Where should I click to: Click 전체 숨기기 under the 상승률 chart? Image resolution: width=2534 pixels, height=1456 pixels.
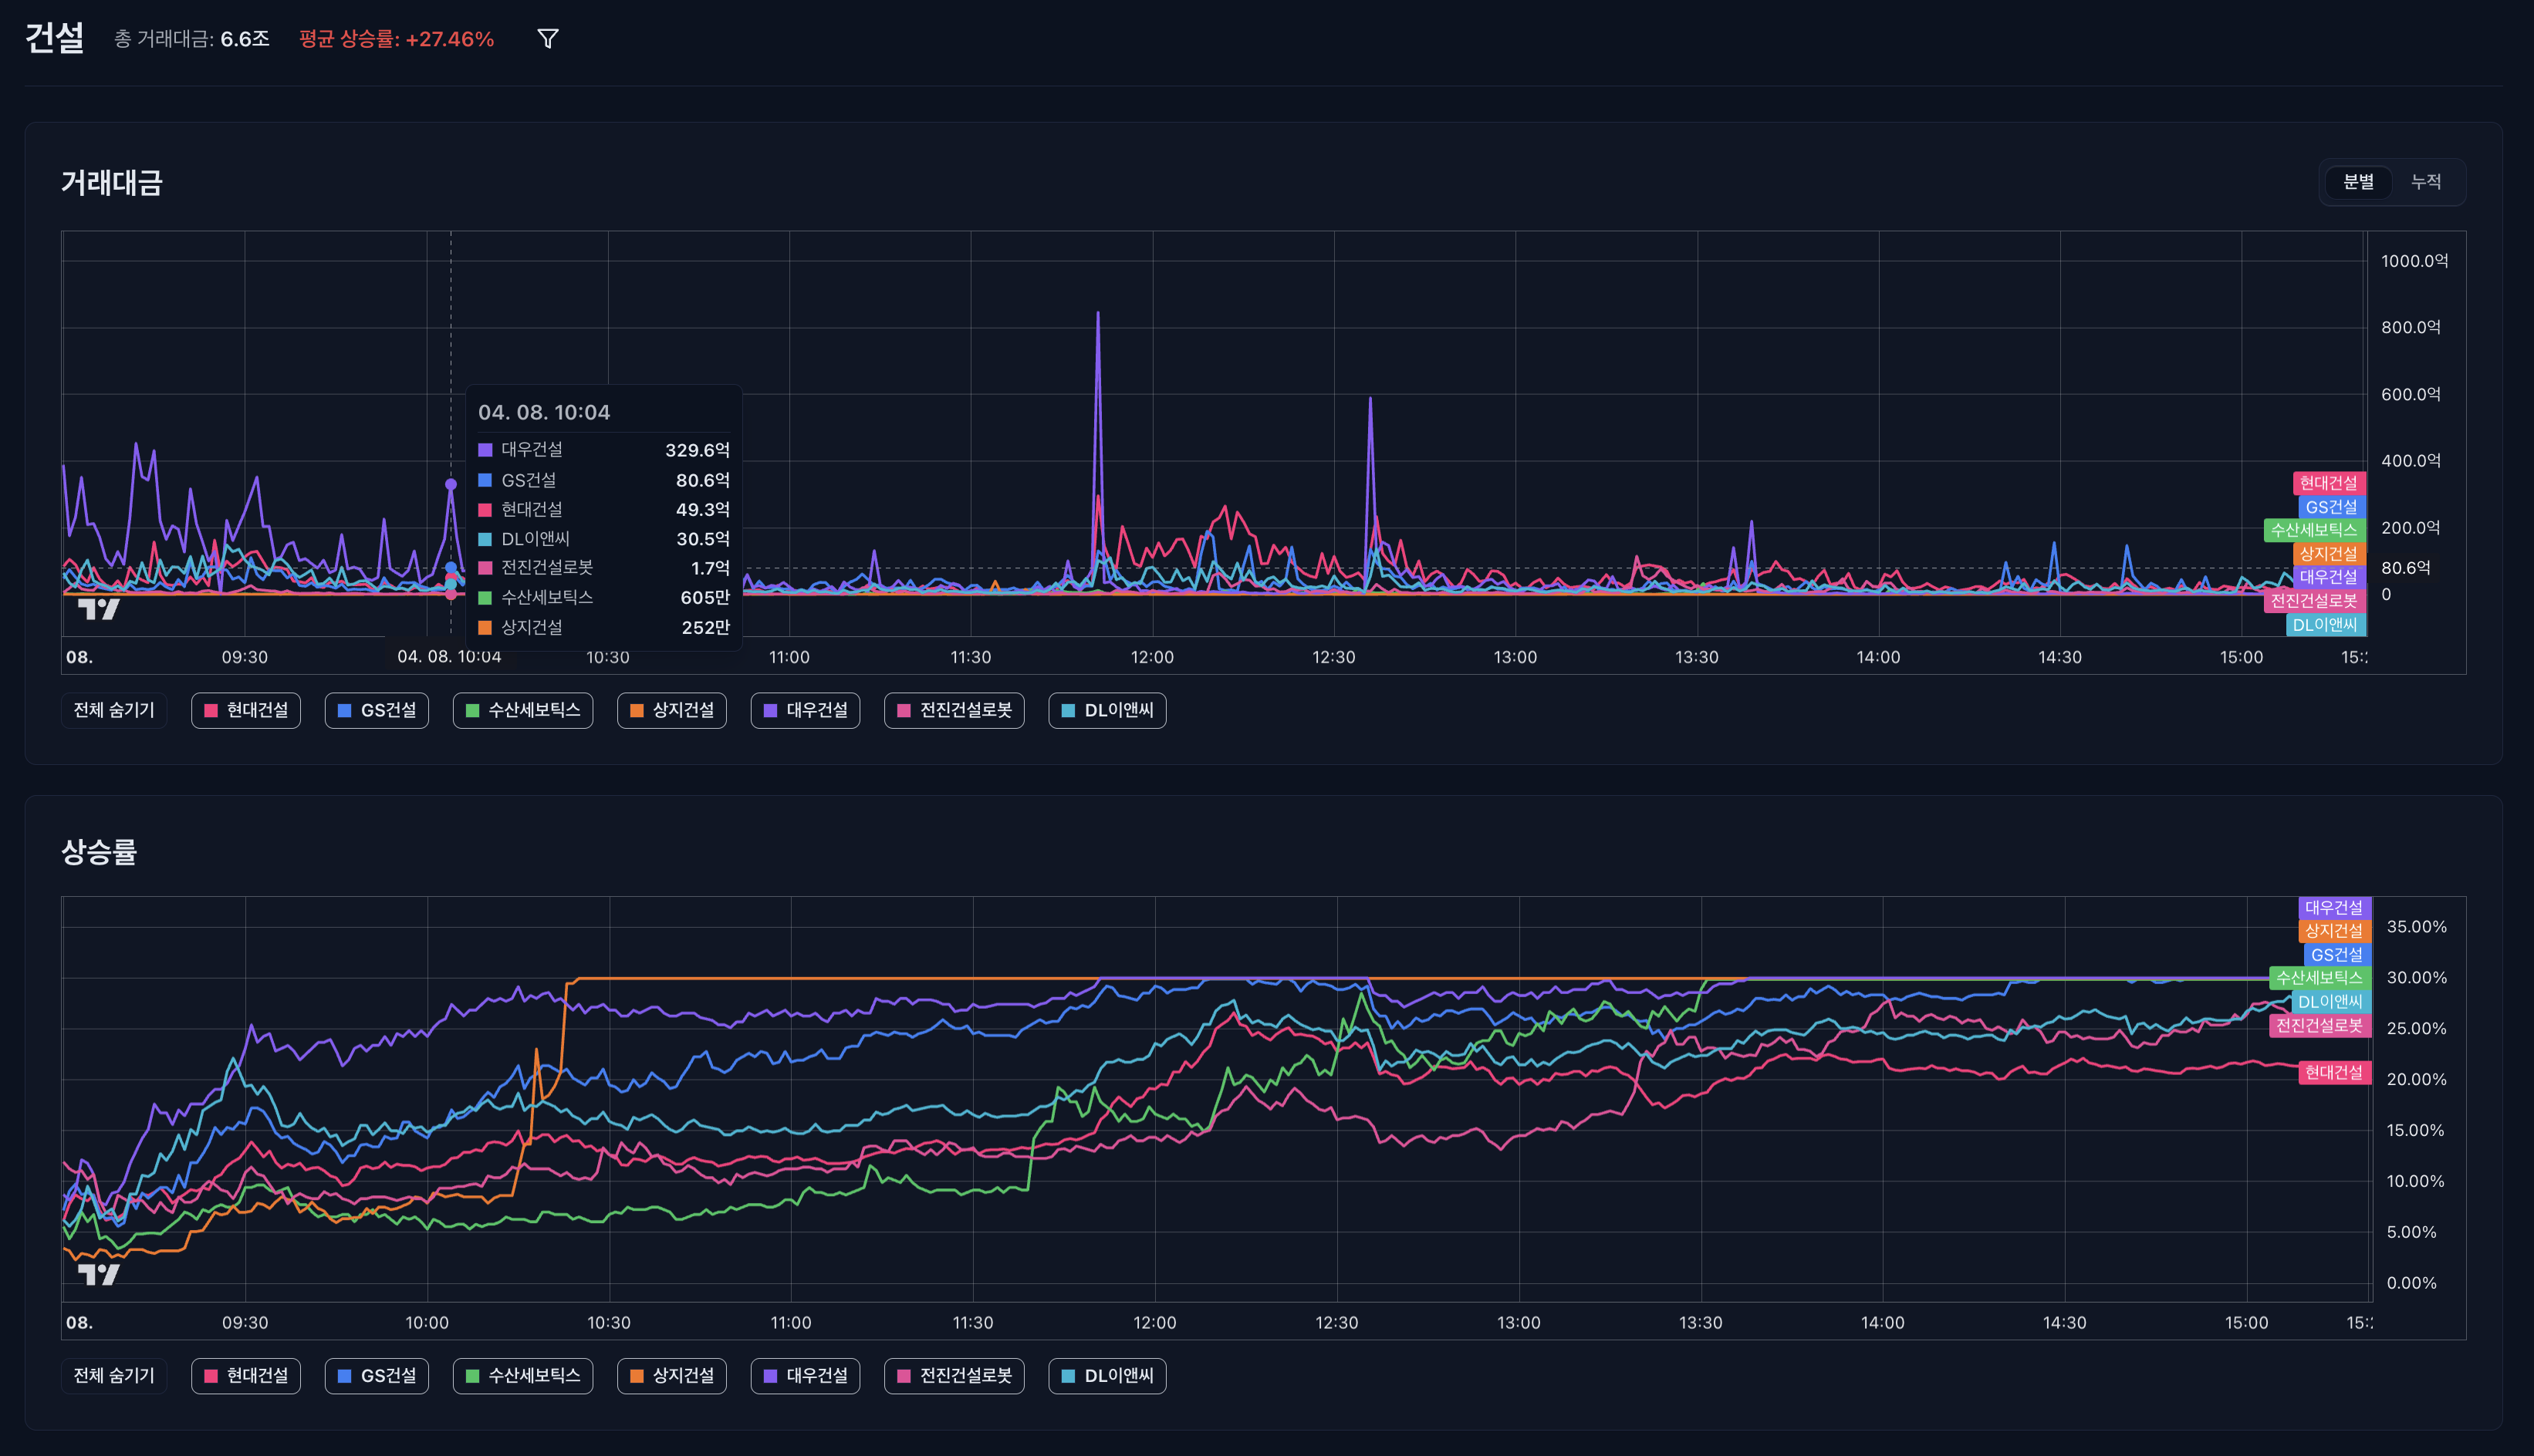coord(114,1375)
